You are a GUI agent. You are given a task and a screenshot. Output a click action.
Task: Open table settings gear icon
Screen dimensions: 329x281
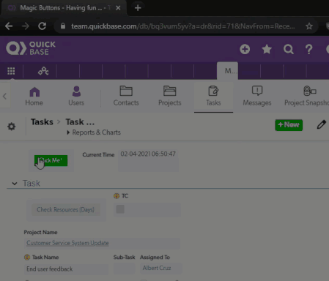[x=12, y=127]
